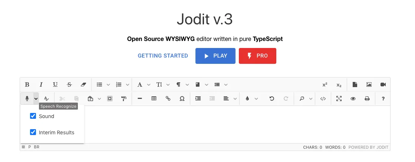415x162 pixels.
Task: Uncheck the Interim Results checkbox
Action: click(33, 132)
